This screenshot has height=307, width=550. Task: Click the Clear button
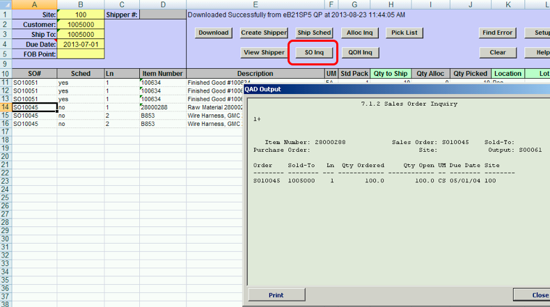[x=497, y=52]
